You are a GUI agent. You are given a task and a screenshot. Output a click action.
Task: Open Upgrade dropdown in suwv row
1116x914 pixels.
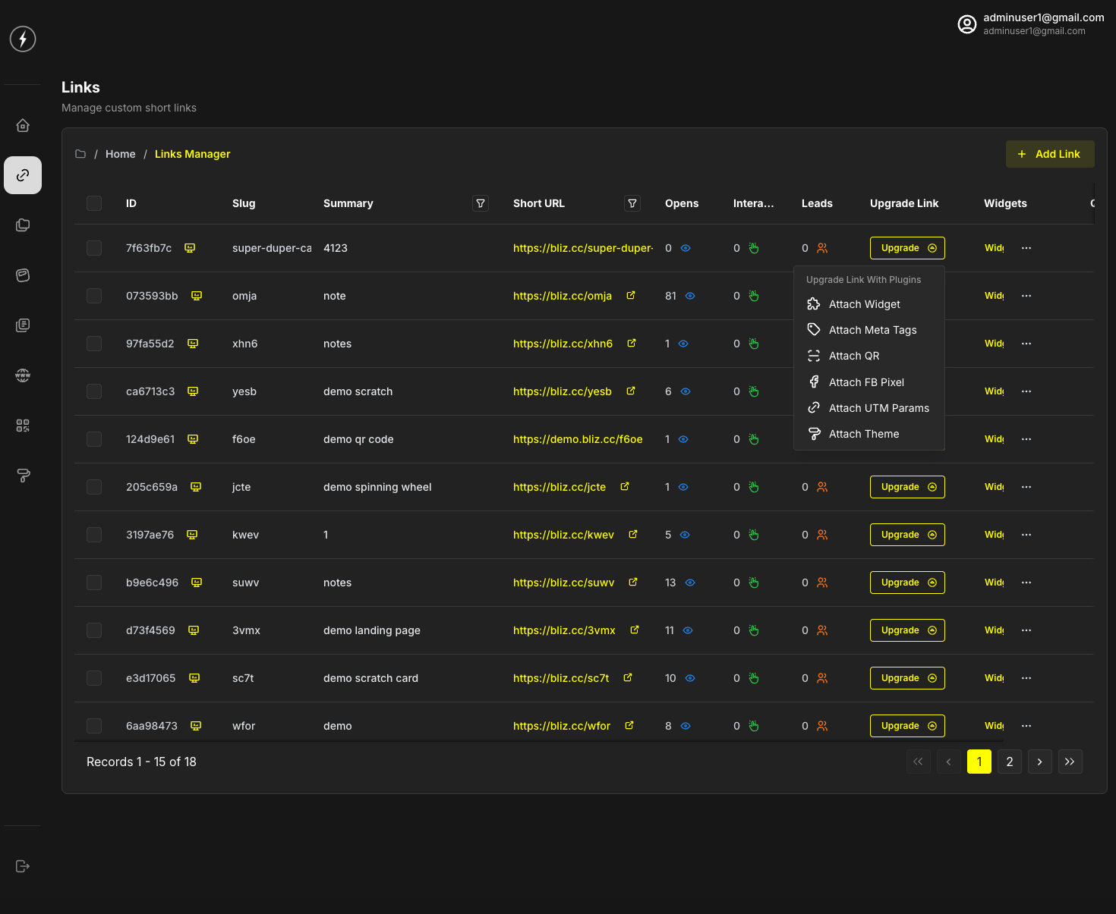907,583
